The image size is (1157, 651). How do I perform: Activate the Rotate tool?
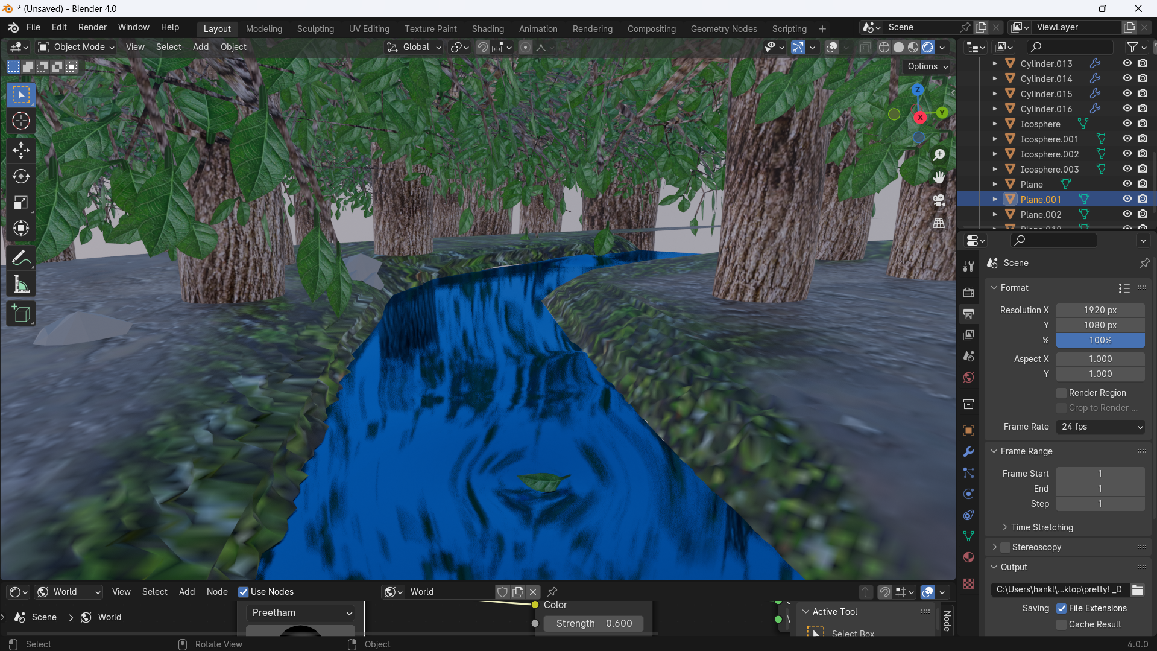(21, 176)
